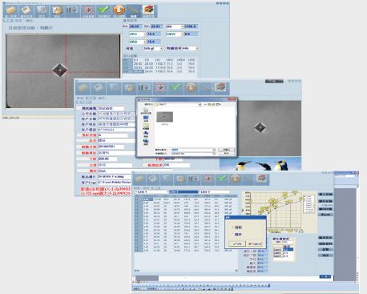Click the open folder icon in top toolbar
This screenshot has width=367, height=294.
tap(11, 11)
